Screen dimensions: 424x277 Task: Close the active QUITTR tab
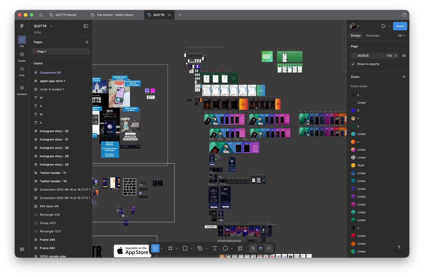(170, 15)
